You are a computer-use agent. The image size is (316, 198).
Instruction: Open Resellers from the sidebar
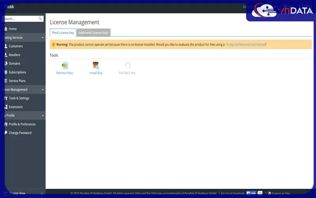pos(15,55)
